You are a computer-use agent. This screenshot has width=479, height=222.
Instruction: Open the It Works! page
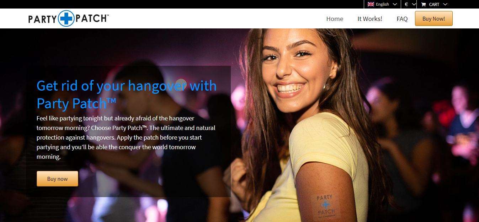coord(370,19)
